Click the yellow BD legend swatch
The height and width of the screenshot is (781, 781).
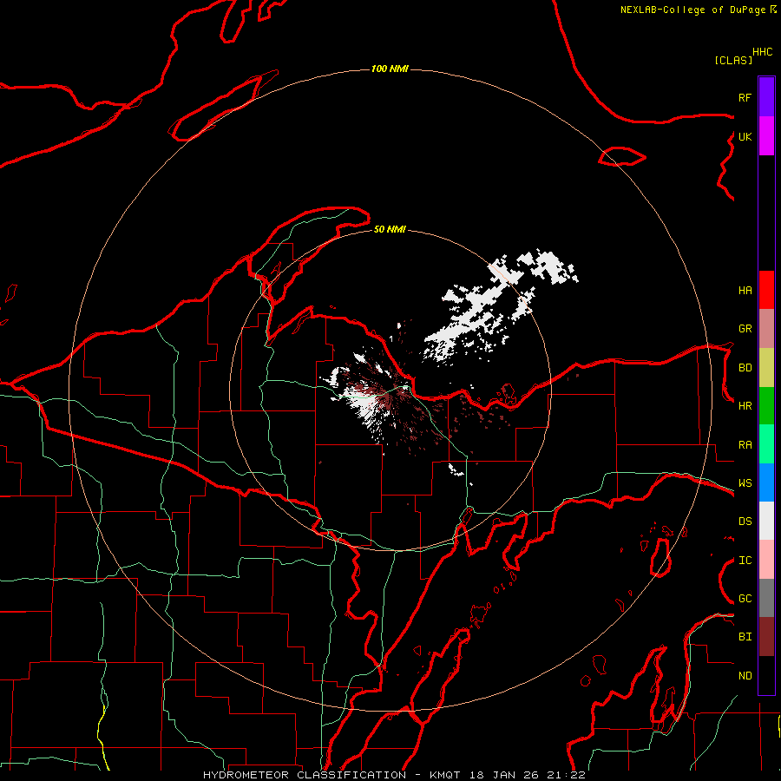[766, 368]
